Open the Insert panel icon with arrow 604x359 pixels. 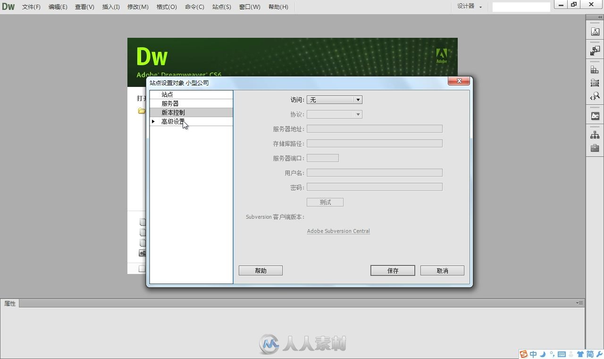coord(595,51)
